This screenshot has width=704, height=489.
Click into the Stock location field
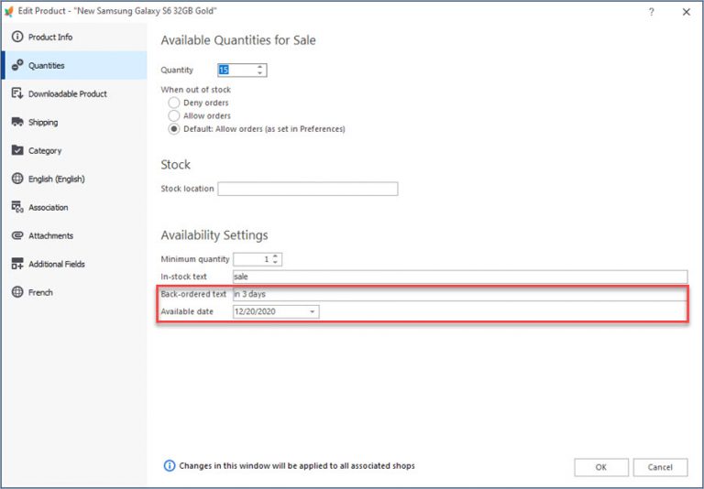(x=307, y=190)
